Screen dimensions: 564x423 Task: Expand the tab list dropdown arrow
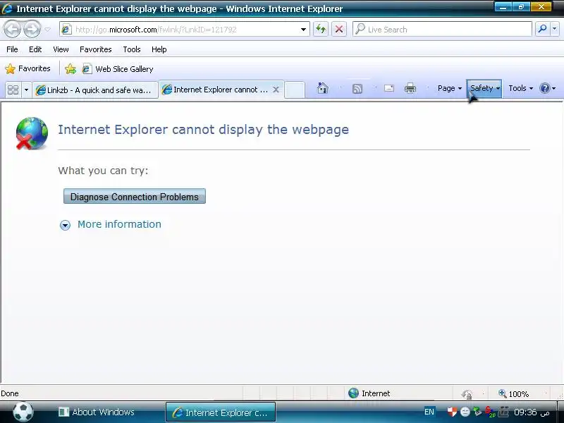pos(26,90)
